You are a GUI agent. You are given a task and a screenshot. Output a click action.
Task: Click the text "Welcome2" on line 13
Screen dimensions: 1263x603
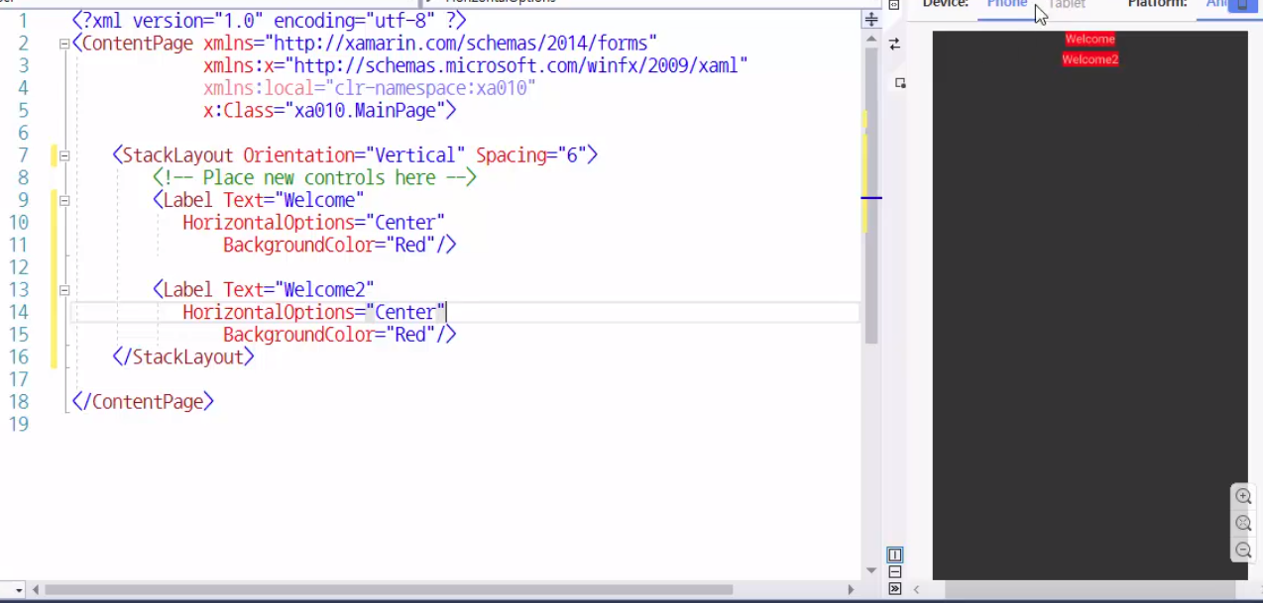[x=323, y=290]
